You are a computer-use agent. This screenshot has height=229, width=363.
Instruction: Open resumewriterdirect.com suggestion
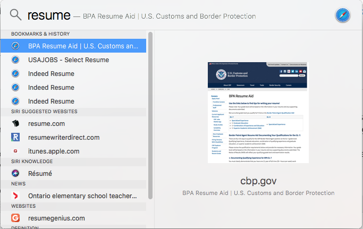(73, 137)
